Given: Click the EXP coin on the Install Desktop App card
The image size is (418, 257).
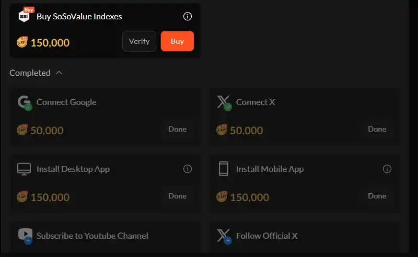Looking at the screenshot, I should pyautogui.click(x=22, y=197).
